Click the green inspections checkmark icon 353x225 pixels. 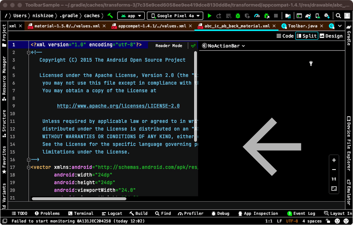pos(193,46)
